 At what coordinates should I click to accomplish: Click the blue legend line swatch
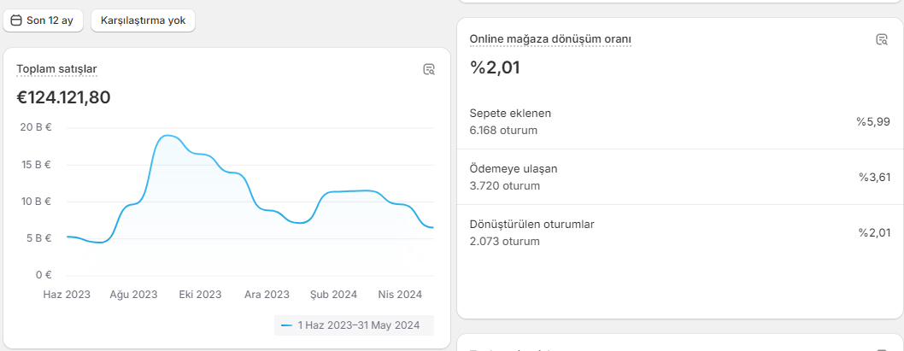click(x=286, y=325)
